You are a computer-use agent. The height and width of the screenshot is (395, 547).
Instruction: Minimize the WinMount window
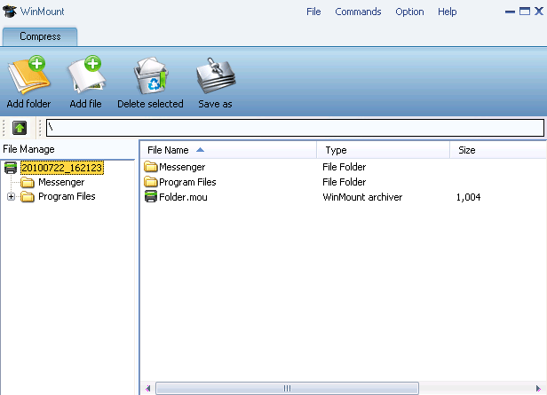tap(510, 12)
